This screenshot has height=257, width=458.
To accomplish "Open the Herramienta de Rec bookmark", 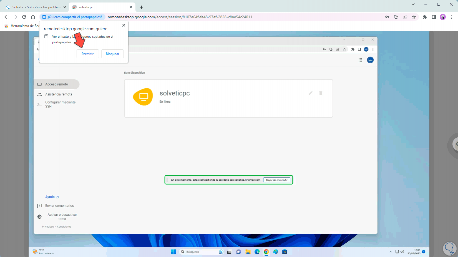I will click(22, 26).
